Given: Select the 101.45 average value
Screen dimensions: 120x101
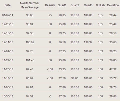Looking at the screenshot, I should click(x=30, y=60).
